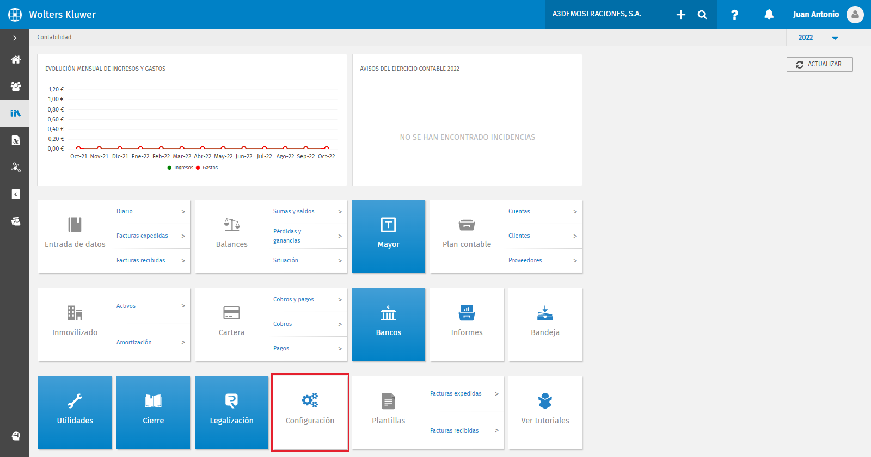The width and height of the screenshot is (871, 457).
Task: Open Situación balance link
Action: click(x=286, y=260)
